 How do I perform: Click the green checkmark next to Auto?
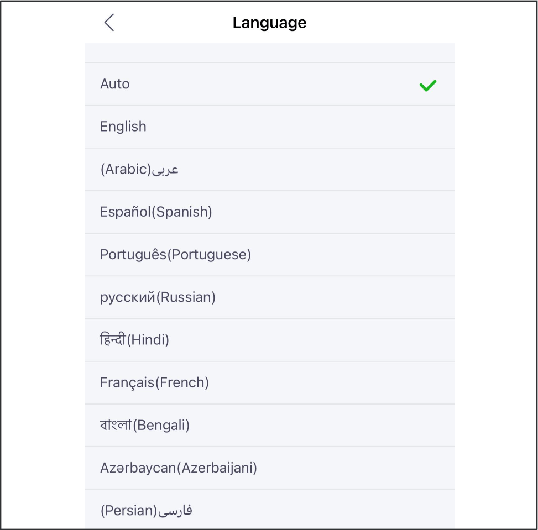(x=428, y=86)
